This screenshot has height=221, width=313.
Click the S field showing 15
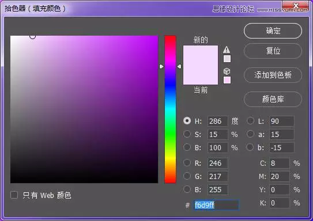pyautogui.click(x=217, y=134)
